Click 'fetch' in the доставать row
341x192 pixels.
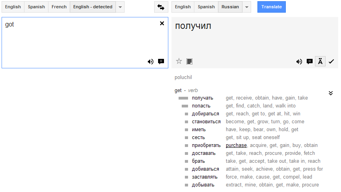(x=309, y=153)
